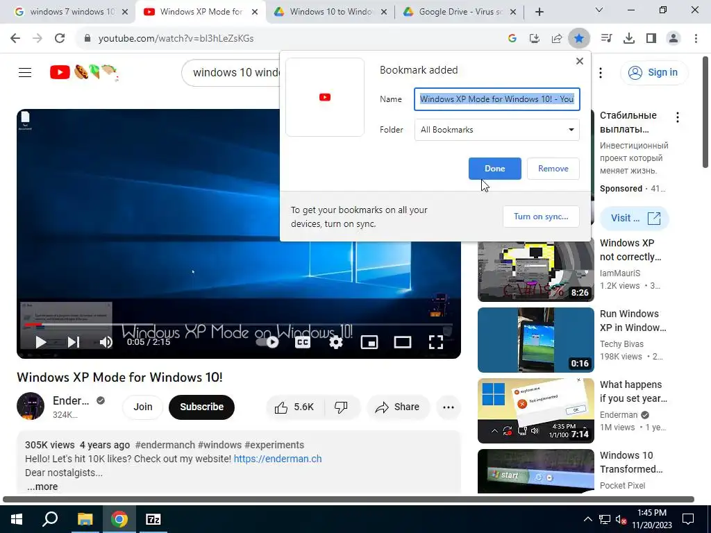Click the #endermanch hashtag
Viewport: 711px width, 533px height.
click(165, 445)
